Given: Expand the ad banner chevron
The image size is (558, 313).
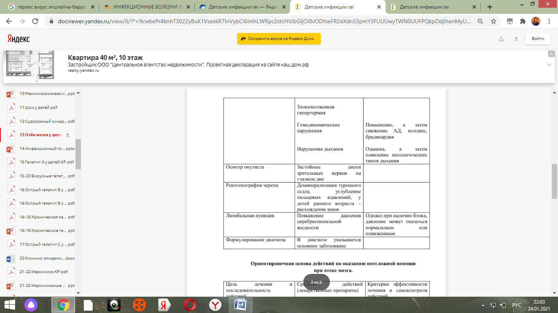Looking at the screenshot, I should coord(549,65).
